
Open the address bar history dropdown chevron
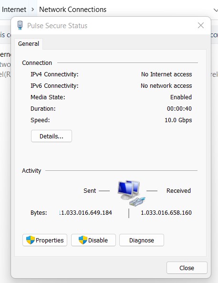[x=216, y=10]
